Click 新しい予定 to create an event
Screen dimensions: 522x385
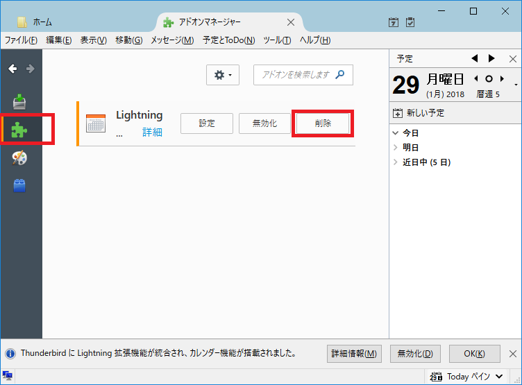click(425, 113)
